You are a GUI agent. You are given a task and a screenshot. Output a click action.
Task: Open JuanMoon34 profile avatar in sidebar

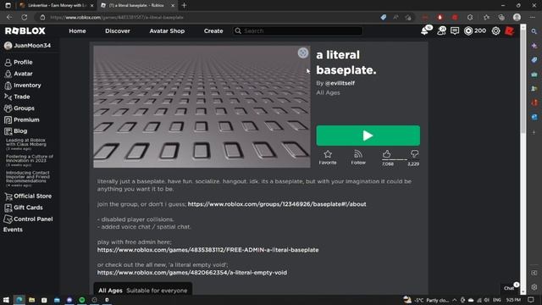click(x=8, y=45)
